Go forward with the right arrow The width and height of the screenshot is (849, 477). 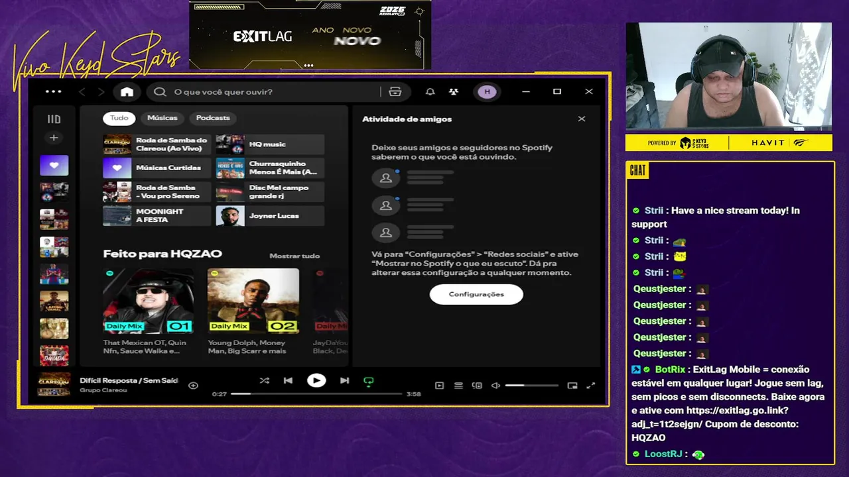(x=101, y=92)
